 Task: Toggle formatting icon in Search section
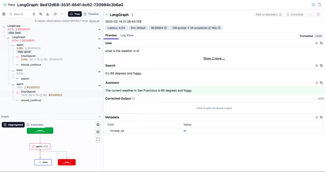coord(317,65)
